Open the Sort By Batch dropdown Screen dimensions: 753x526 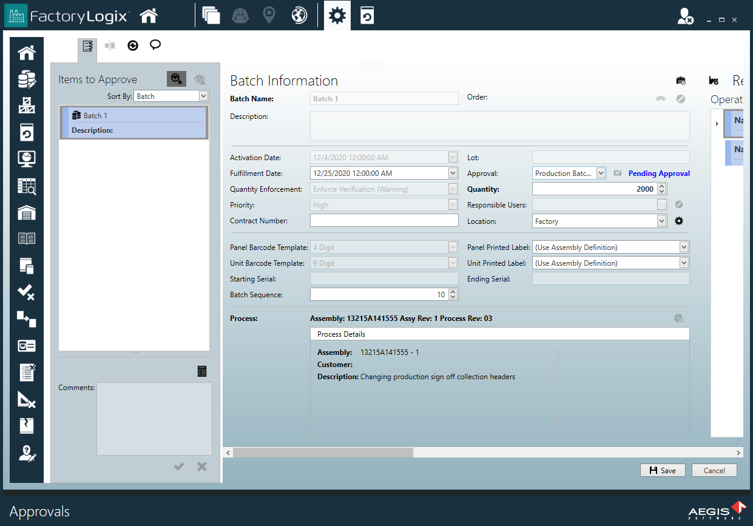[x=171, y=96]
